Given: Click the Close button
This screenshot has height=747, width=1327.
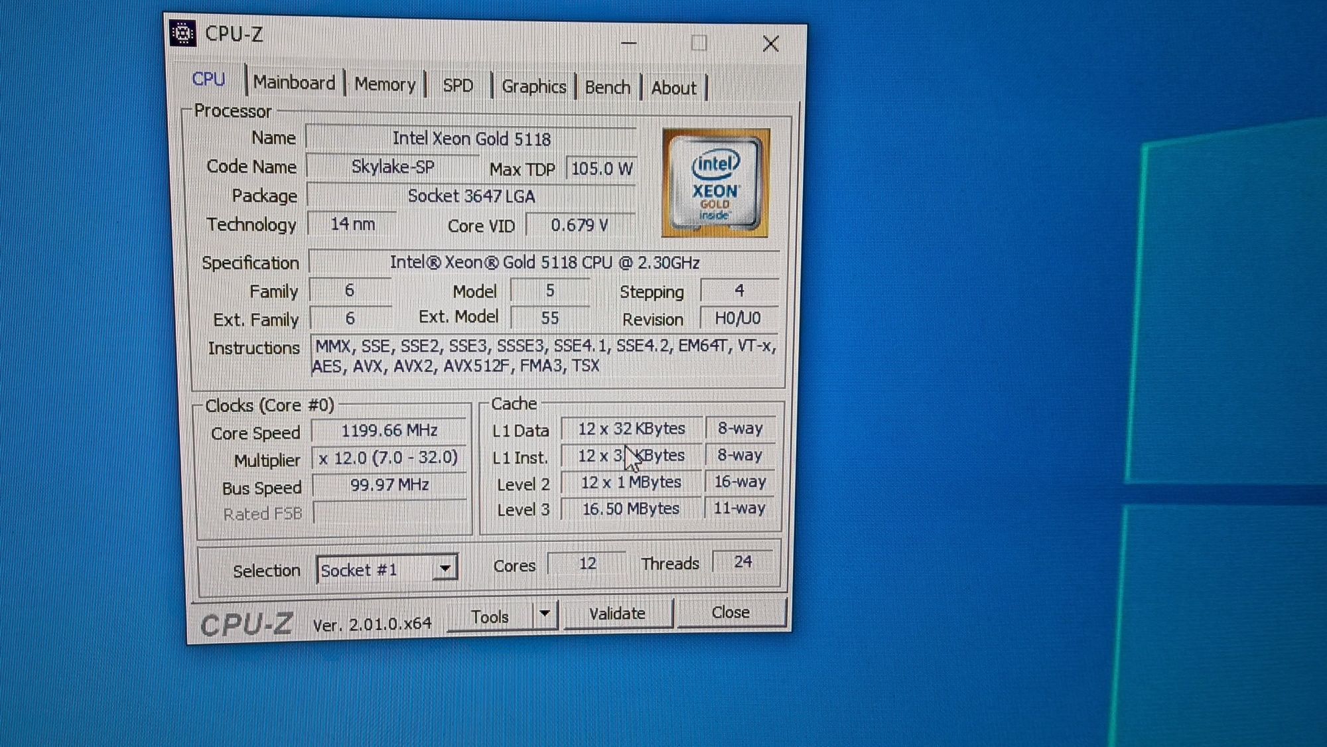Looking at the screenshot, I should pos(731,612).
